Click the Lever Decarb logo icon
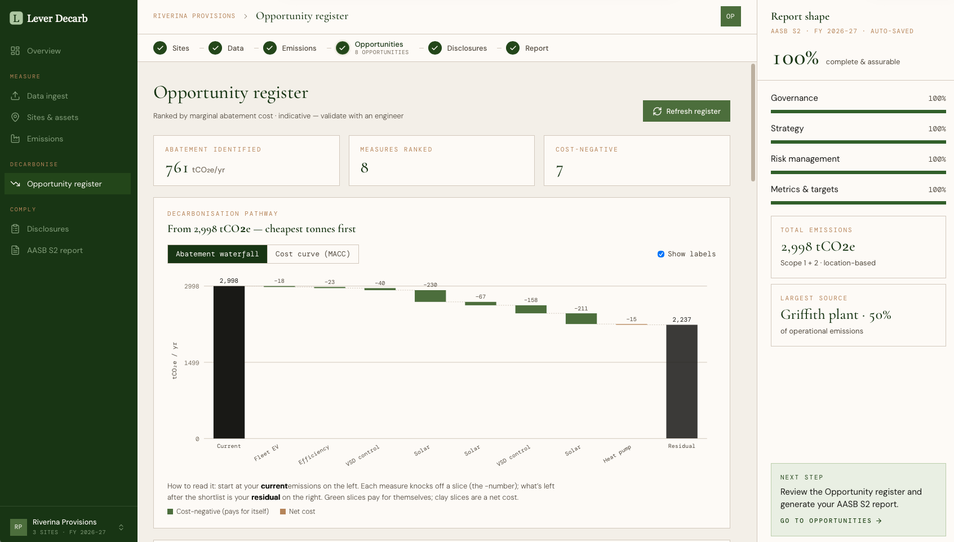 pyautogui.click(x=16, y=18)
